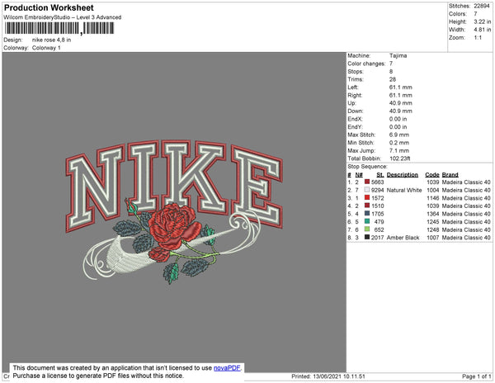Click the 'Left:' value 61.1 mm
Viewport: 495px width, 383px height.
(401, 87)
